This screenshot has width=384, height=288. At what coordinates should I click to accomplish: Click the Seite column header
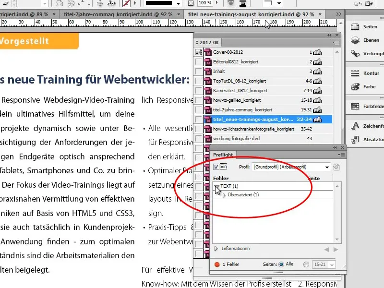coord(314,178)
